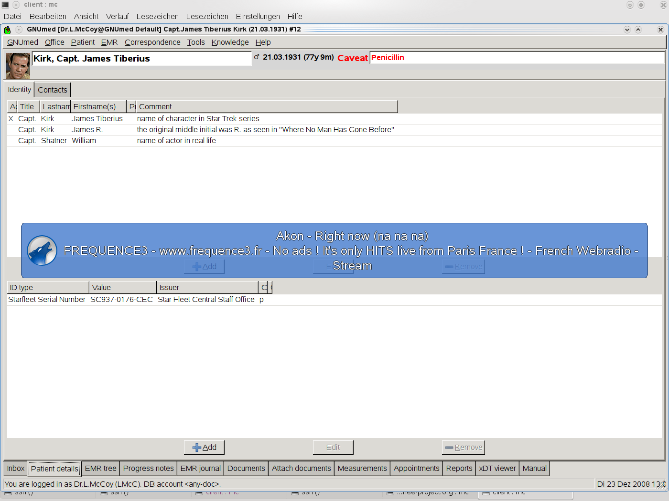Open the Documents tab
The height and width of the screenshot is (501, 669).
246,468
